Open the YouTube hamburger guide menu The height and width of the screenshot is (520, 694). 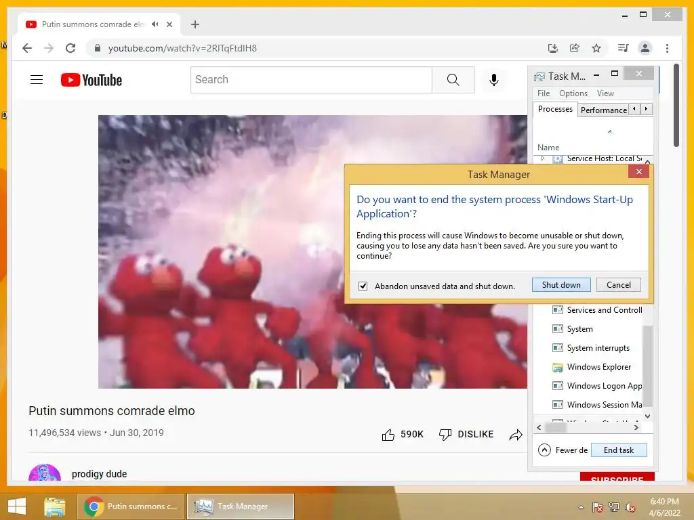click(x=37, y=80)
